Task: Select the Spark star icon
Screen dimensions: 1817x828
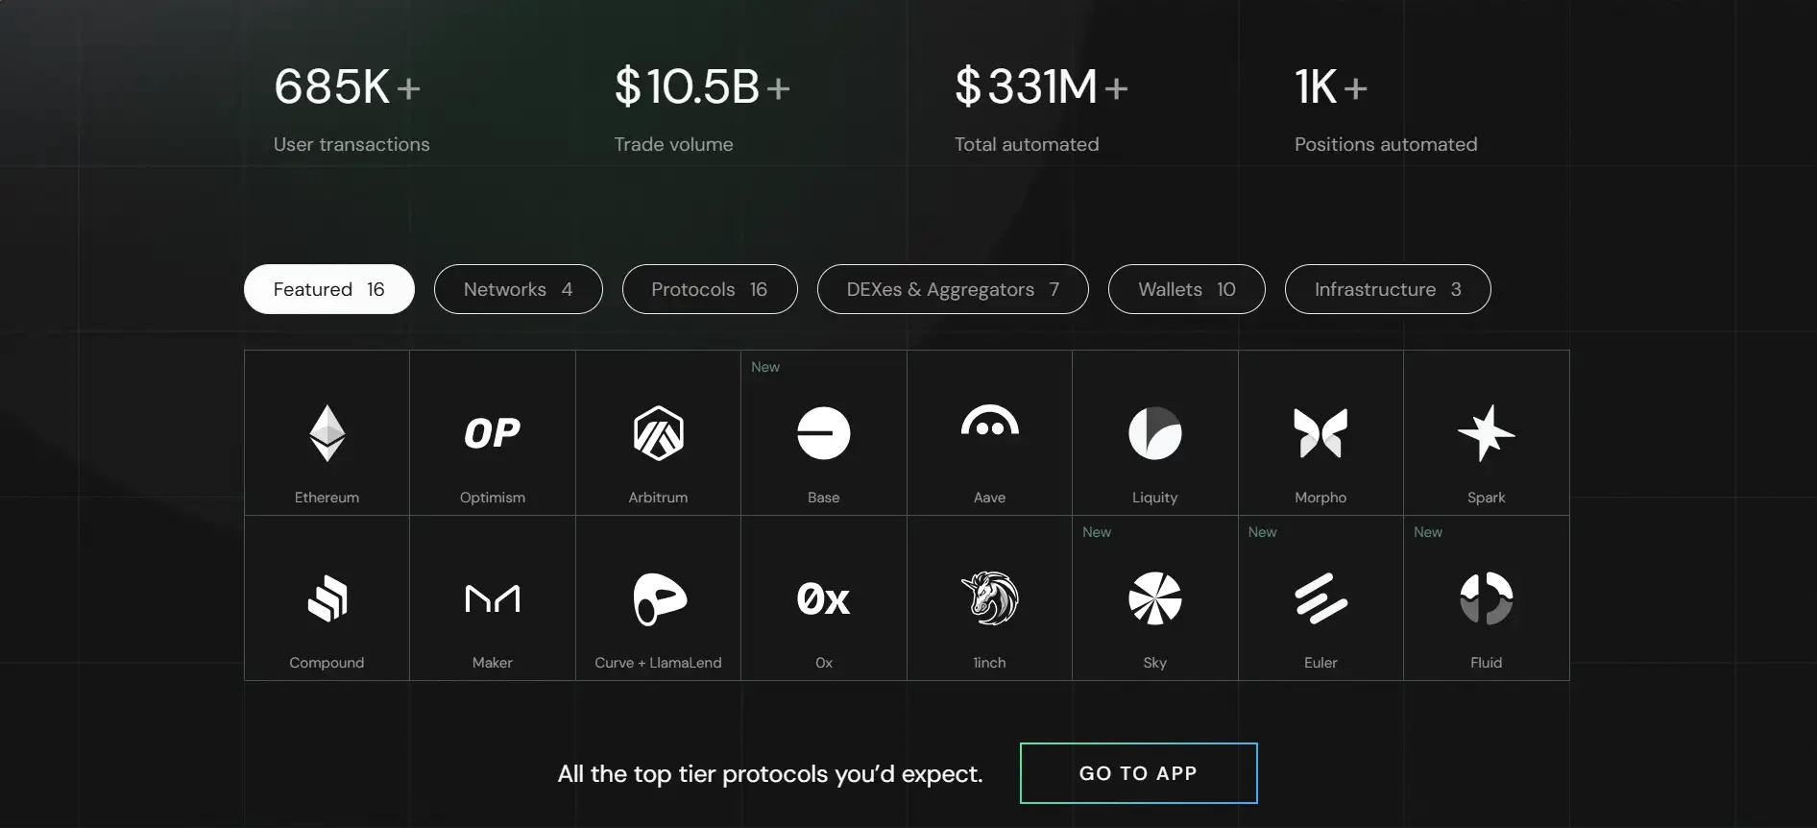Action: point(1486,433)
